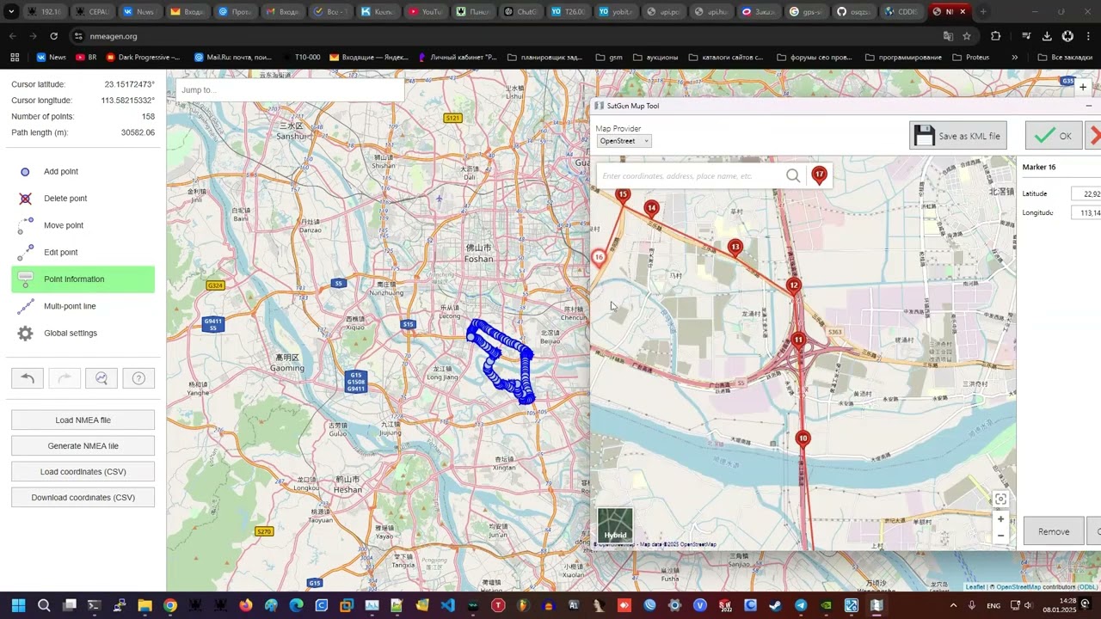Open Windows Start menu
The image size is (1101, 619).
click(18, 605)
